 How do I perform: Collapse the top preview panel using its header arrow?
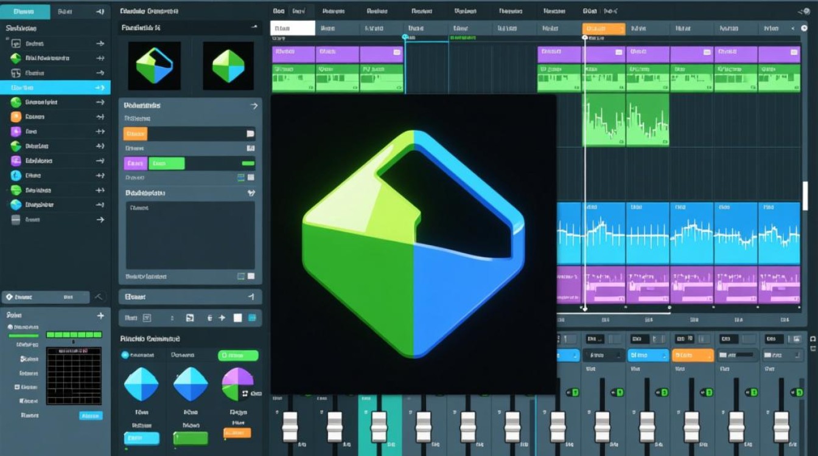[x=254, y=27]
